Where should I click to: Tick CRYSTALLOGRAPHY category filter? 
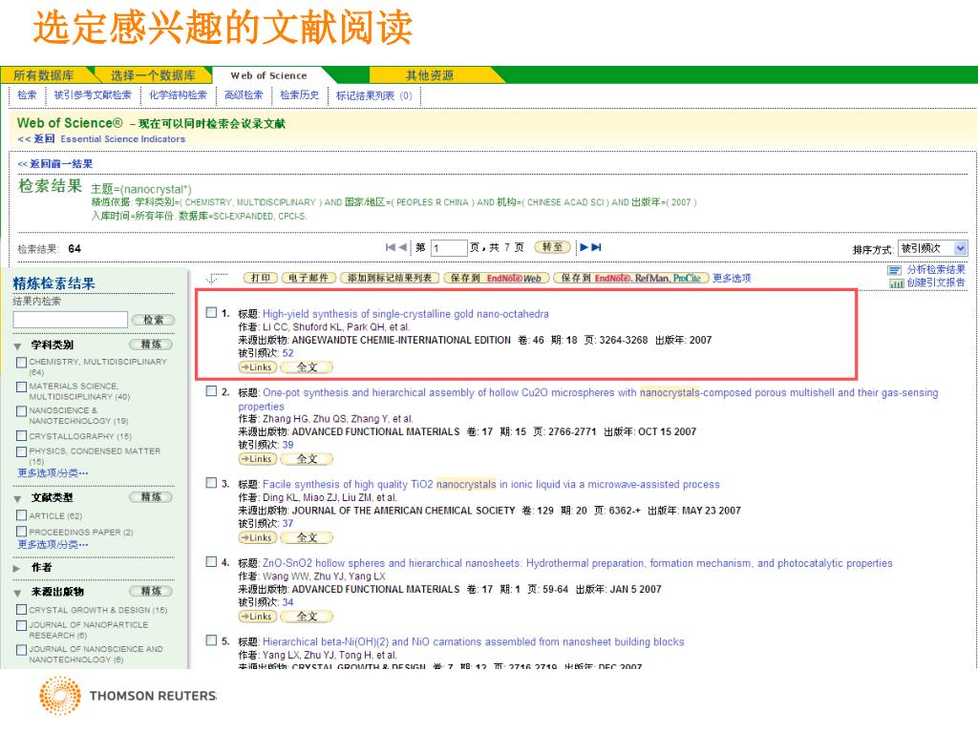[22, 435]
